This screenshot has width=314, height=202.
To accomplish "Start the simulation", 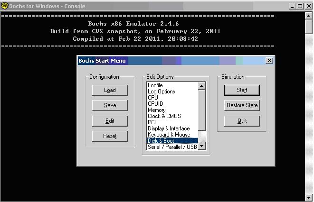I will 242,90.
